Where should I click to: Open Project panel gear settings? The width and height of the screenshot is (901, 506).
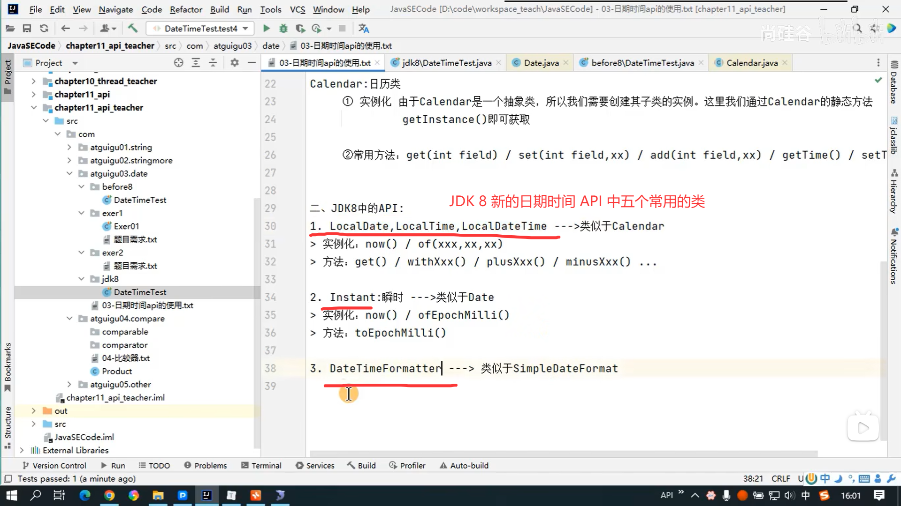point(235,63)
